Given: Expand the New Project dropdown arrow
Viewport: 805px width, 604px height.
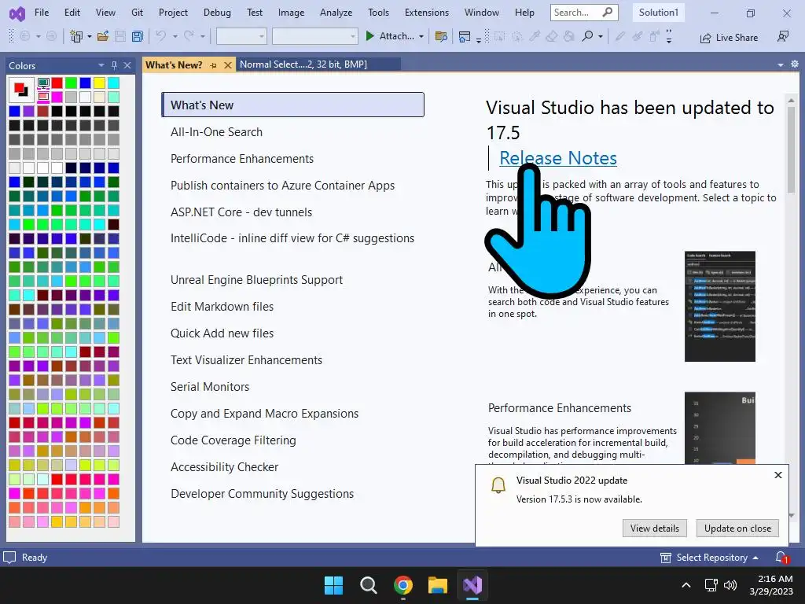Looking at the screenshot, I should (x=90, y=36).
